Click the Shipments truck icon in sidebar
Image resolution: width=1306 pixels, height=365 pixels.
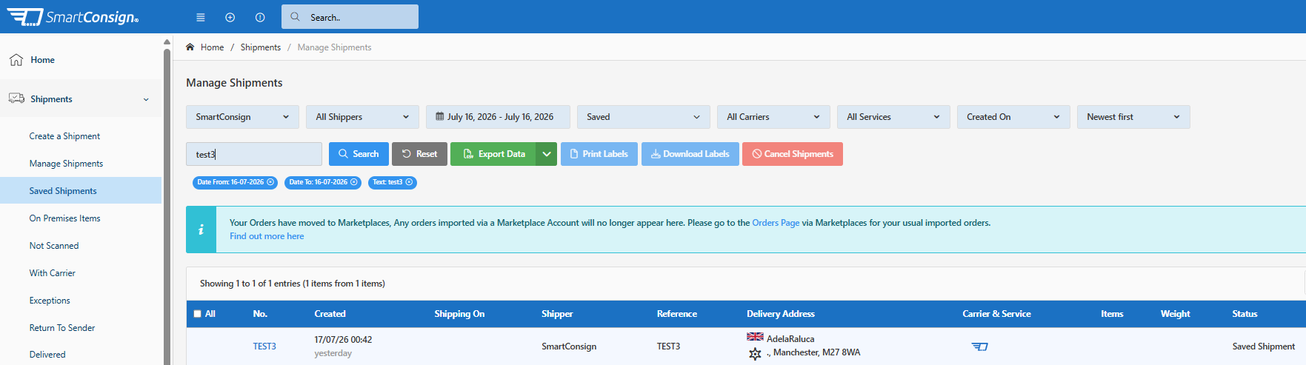point(16,98)
